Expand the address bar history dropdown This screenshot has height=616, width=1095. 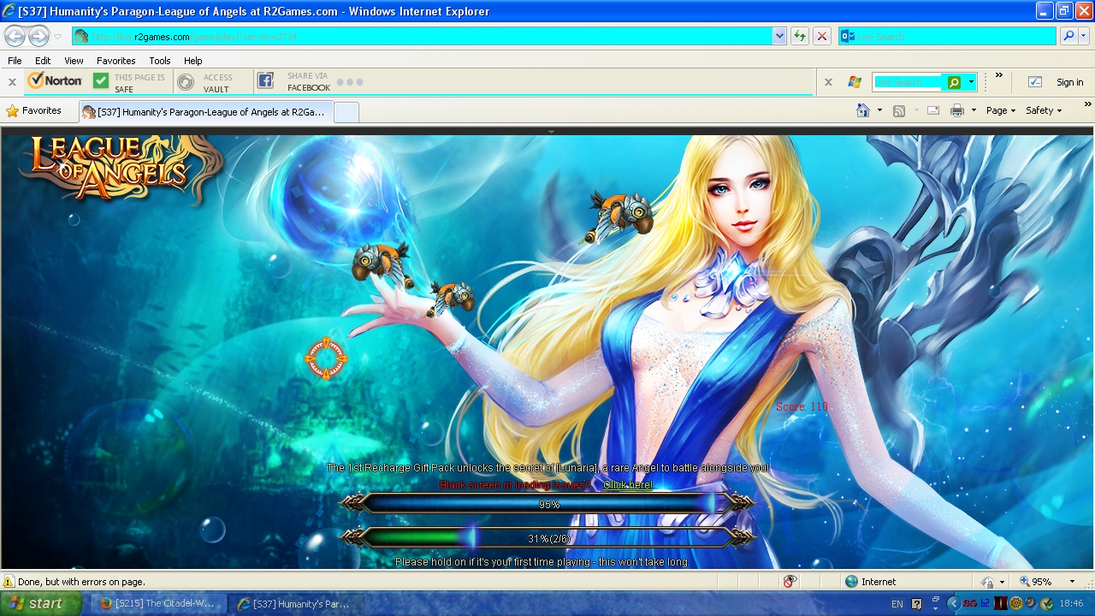[779, 36]
